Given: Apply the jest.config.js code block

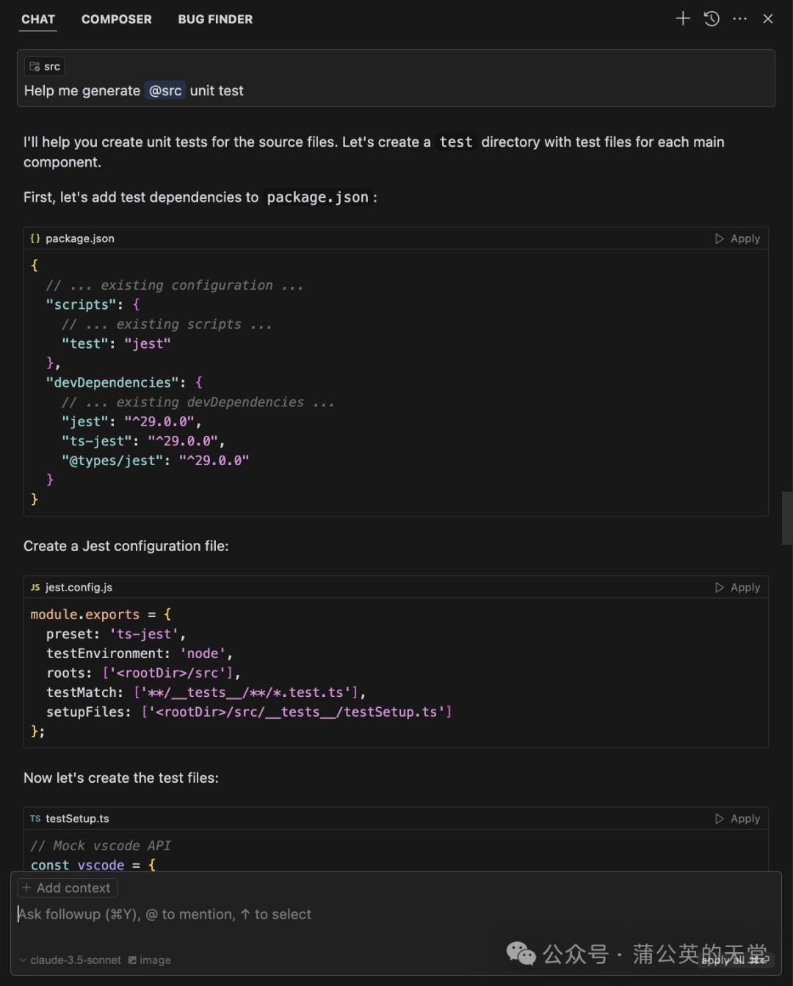Looking at the screenshot, I should tap(737, 587).
